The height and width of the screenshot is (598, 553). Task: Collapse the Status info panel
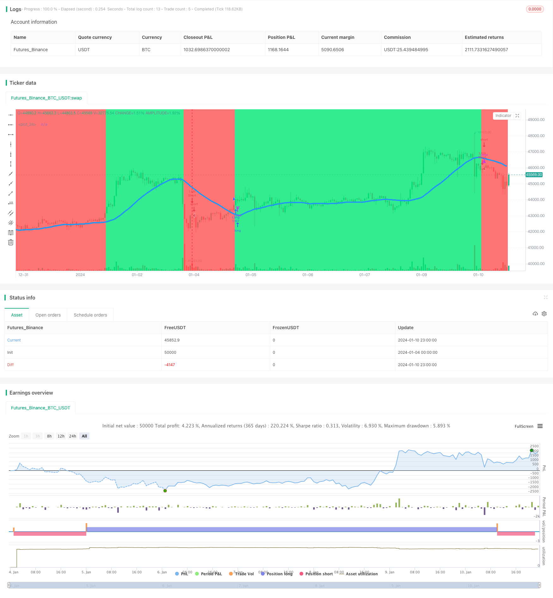(x=545, y=297)
